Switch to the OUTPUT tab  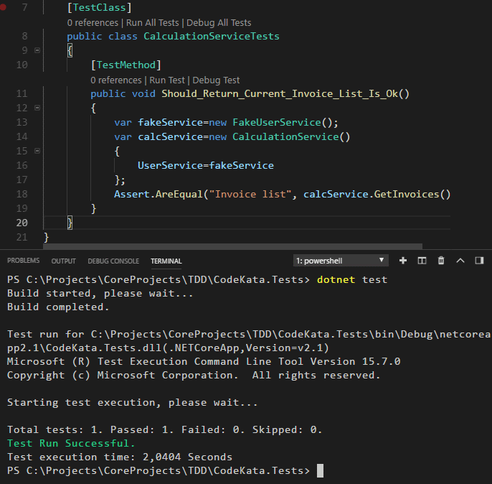pyautogui.click(x=63, y=261)
